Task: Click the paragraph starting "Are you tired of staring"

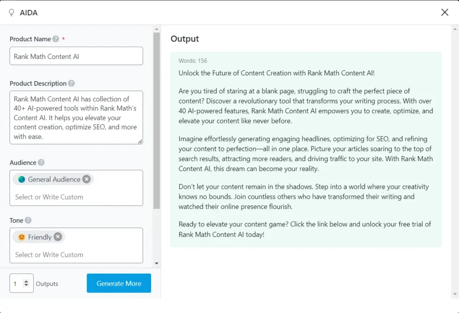Action: click(306, 106)
